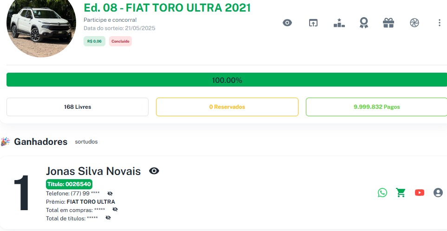Image resolution: width=447 pixels, height=231 pixels.
Task: Click the Fiat Toro car thumbnail
Action: 41,26
